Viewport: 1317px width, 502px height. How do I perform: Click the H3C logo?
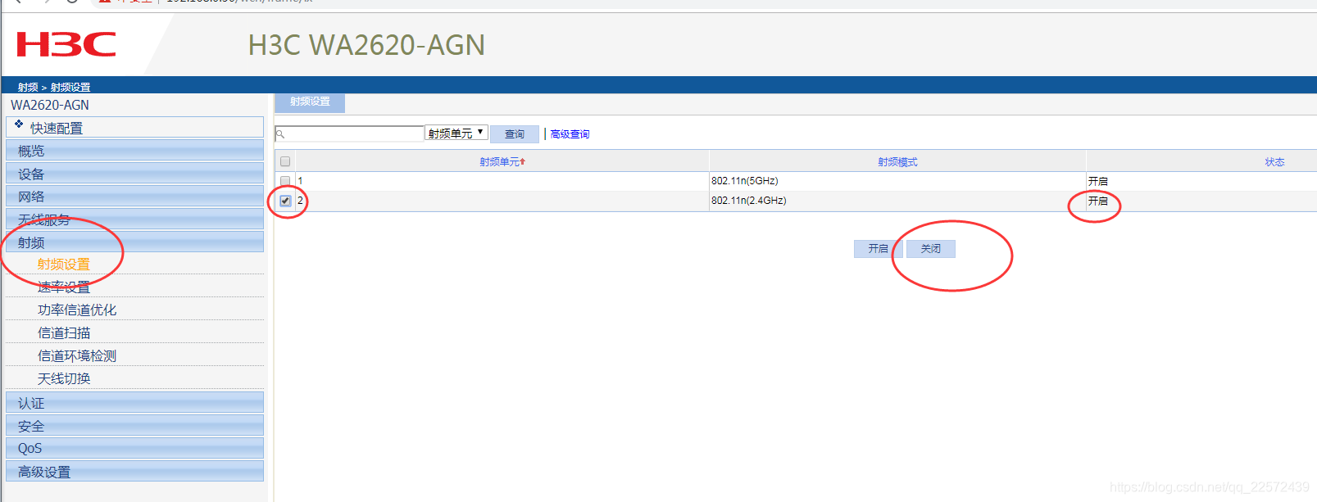tap(66, 44)
